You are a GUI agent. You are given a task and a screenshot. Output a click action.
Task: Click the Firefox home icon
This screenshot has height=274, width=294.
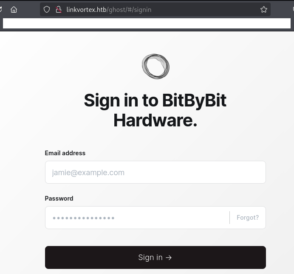pyautogui.click(x=14, y=9)
